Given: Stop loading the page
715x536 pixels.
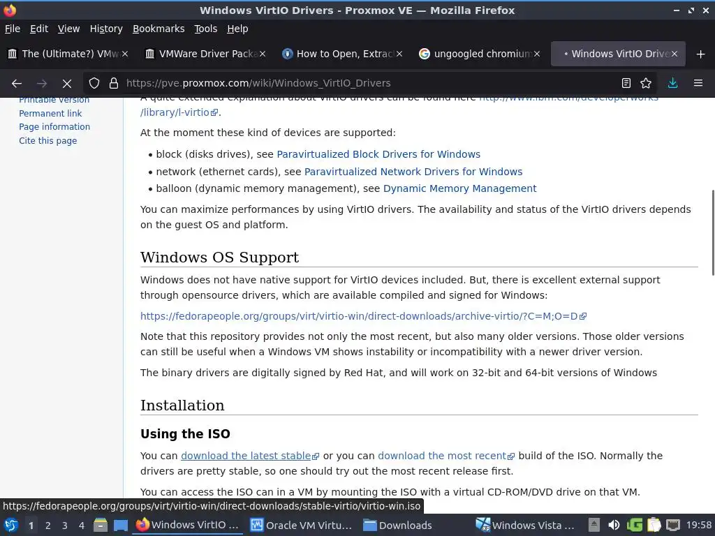Looking at the screenshot, I should (66, 84).
